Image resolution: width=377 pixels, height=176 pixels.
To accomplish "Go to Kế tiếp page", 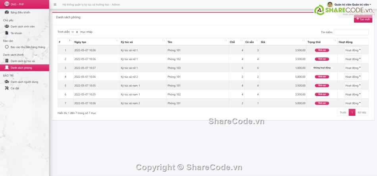I will [x=362, y=113].
